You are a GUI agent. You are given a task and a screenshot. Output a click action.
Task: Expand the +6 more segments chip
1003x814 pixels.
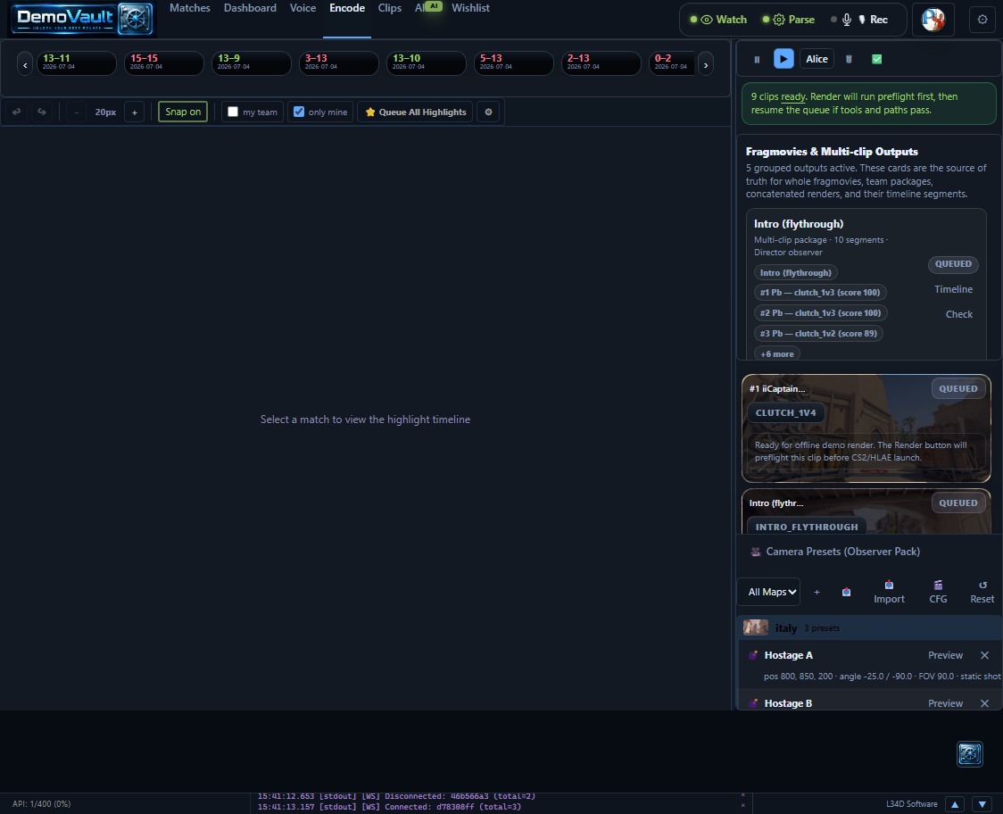tap(777, 353)
